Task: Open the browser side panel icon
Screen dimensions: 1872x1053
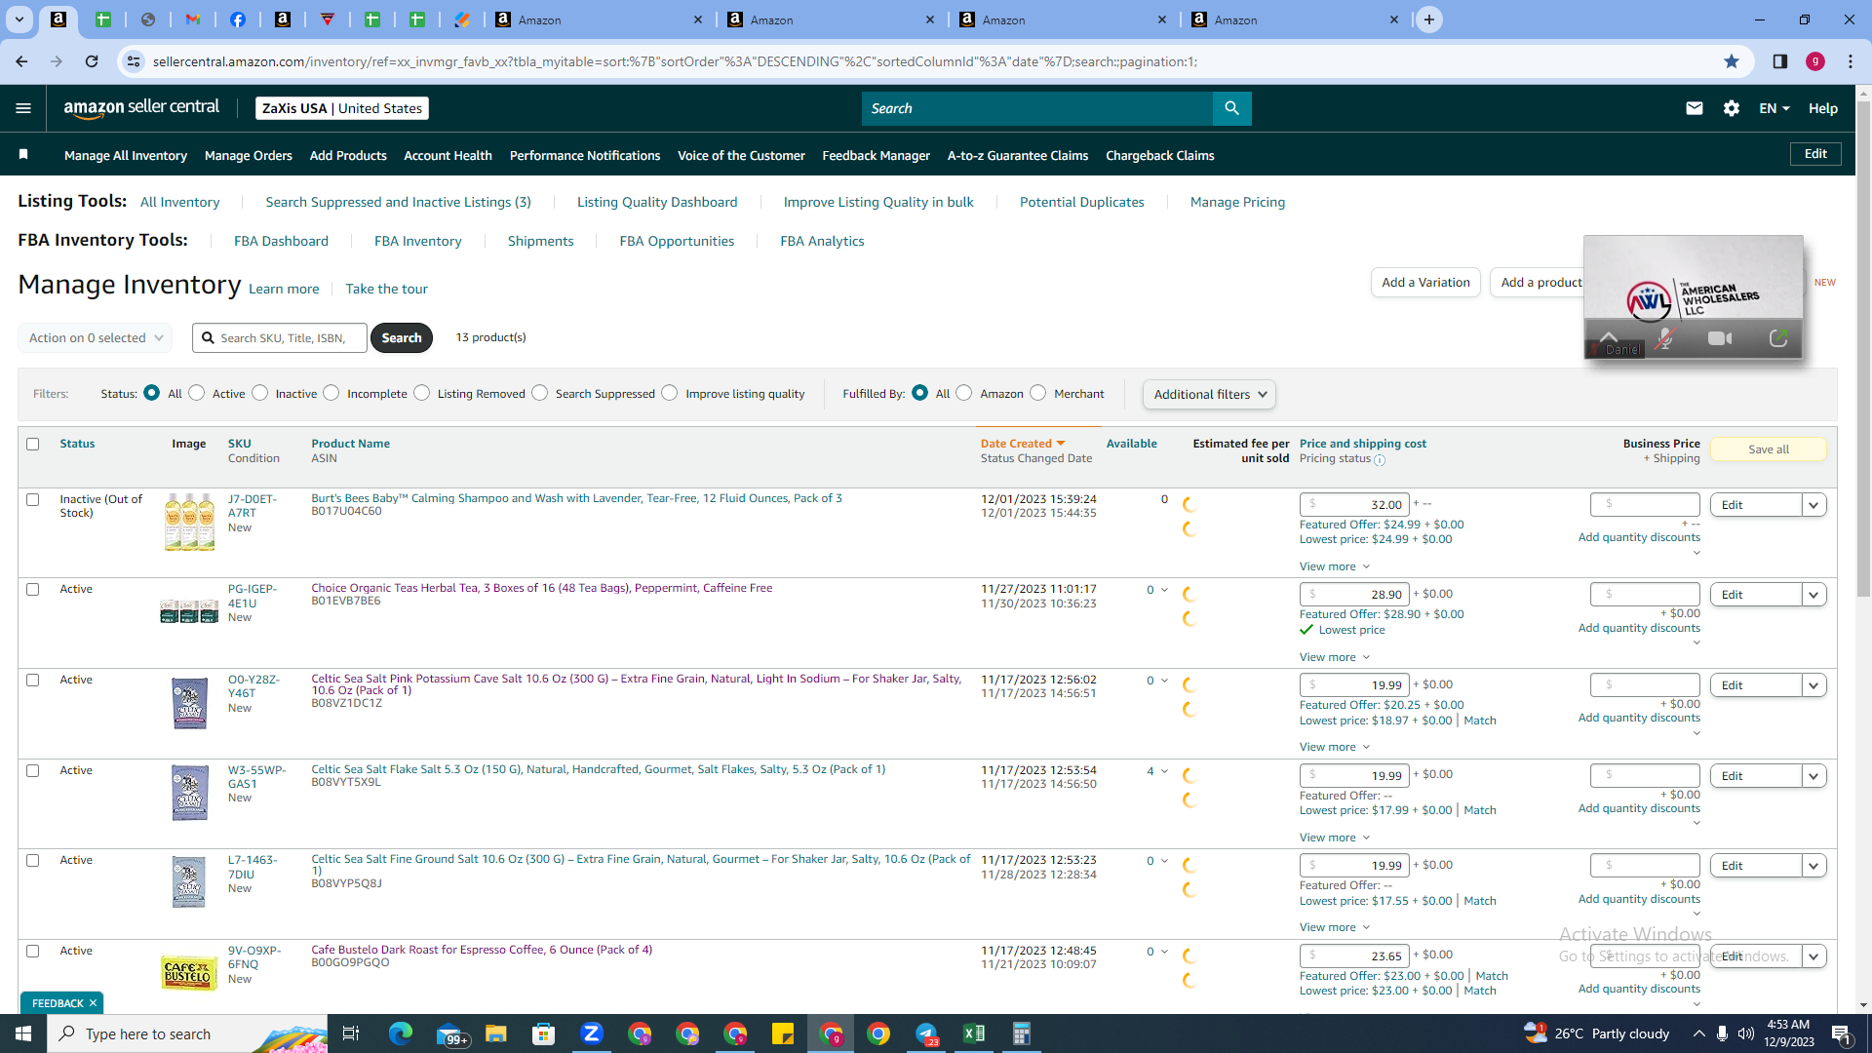Action: pyautogui.click(x=1780, y=61)
